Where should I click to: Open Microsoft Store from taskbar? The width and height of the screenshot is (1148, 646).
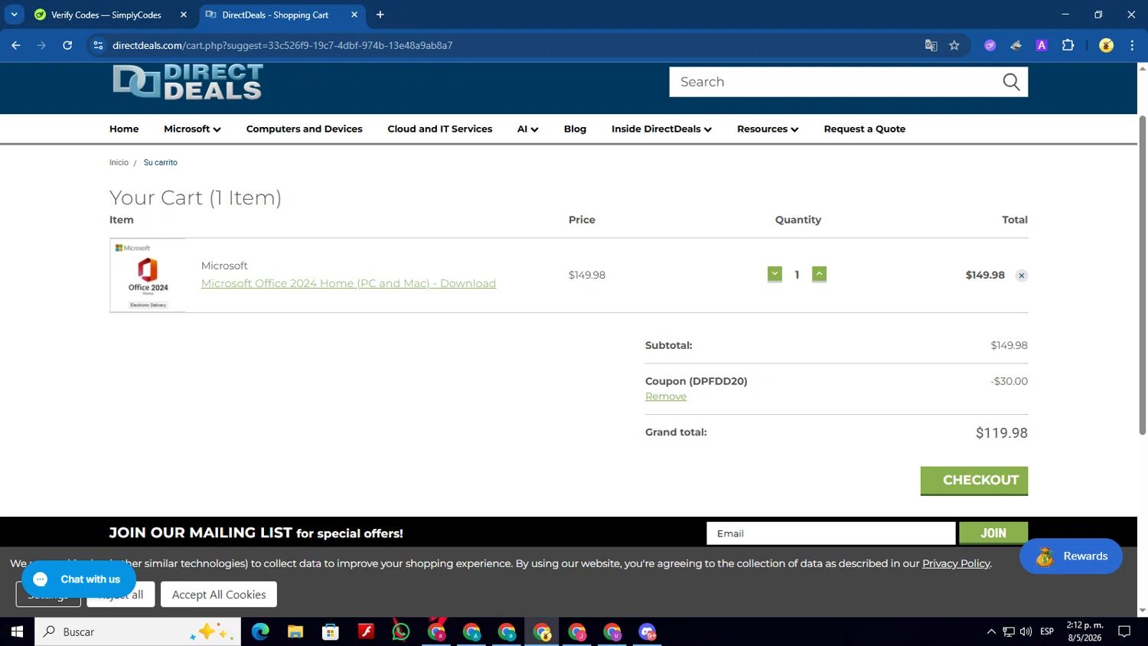331,631
